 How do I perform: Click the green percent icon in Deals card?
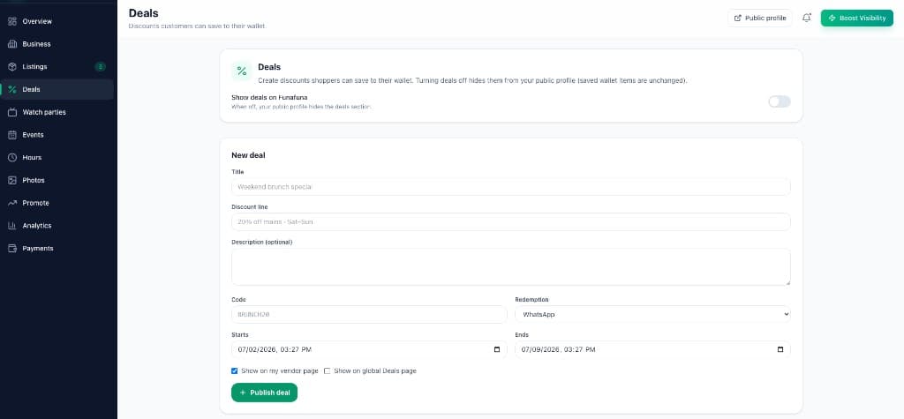click(x=242, y=71)
